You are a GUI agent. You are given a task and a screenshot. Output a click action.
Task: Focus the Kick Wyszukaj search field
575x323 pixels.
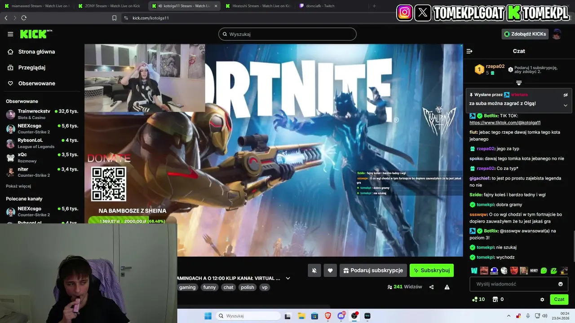tap(287, 34)
